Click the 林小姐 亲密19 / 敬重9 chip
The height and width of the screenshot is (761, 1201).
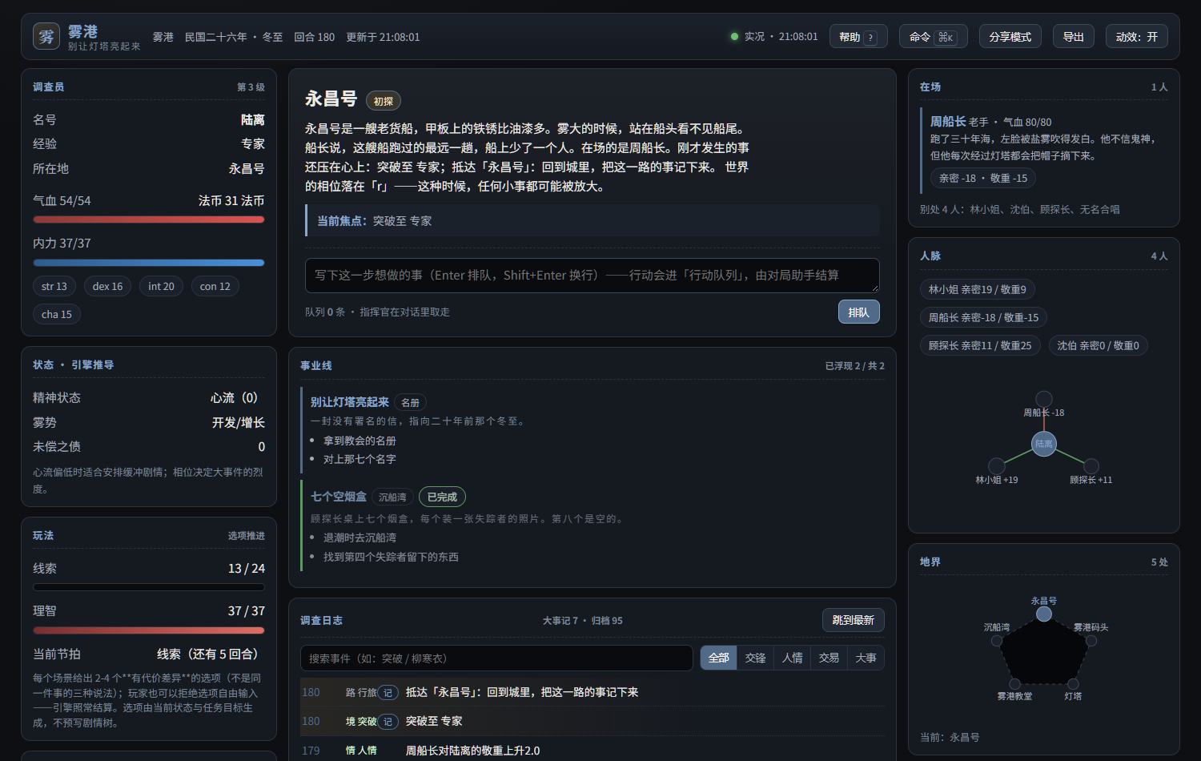978,289
